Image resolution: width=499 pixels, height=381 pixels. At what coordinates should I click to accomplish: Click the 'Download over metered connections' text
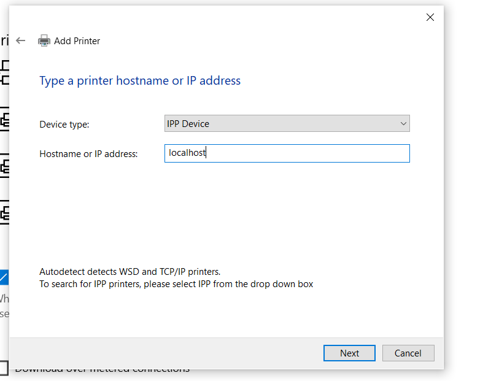tap(103, 371)
